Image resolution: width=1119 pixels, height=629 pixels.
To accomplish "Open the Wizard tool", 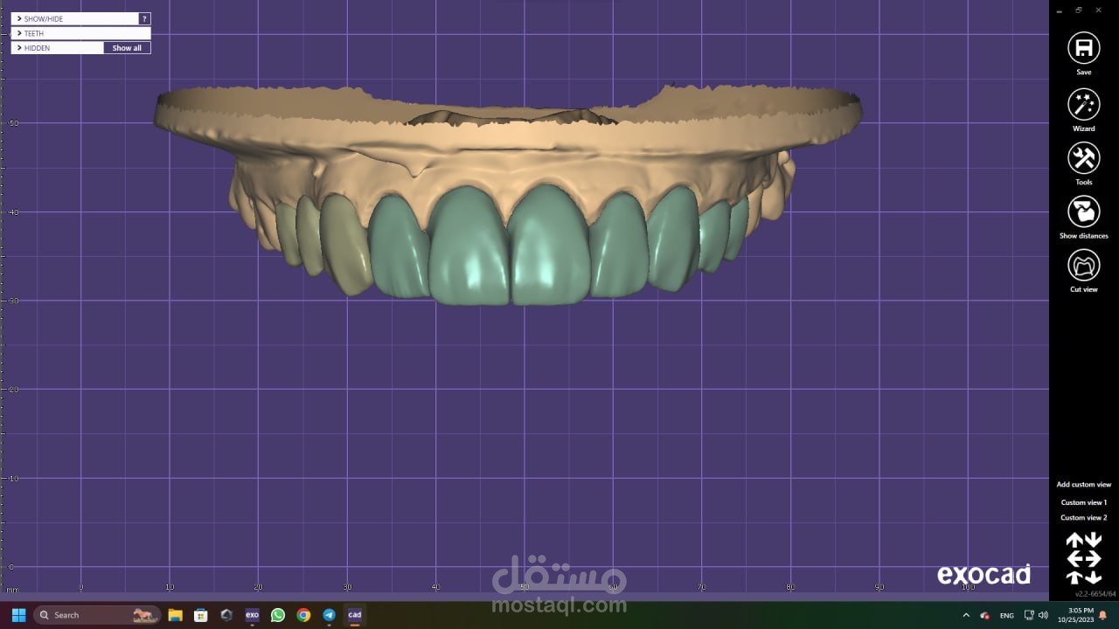I will (x=1083, y=104).
